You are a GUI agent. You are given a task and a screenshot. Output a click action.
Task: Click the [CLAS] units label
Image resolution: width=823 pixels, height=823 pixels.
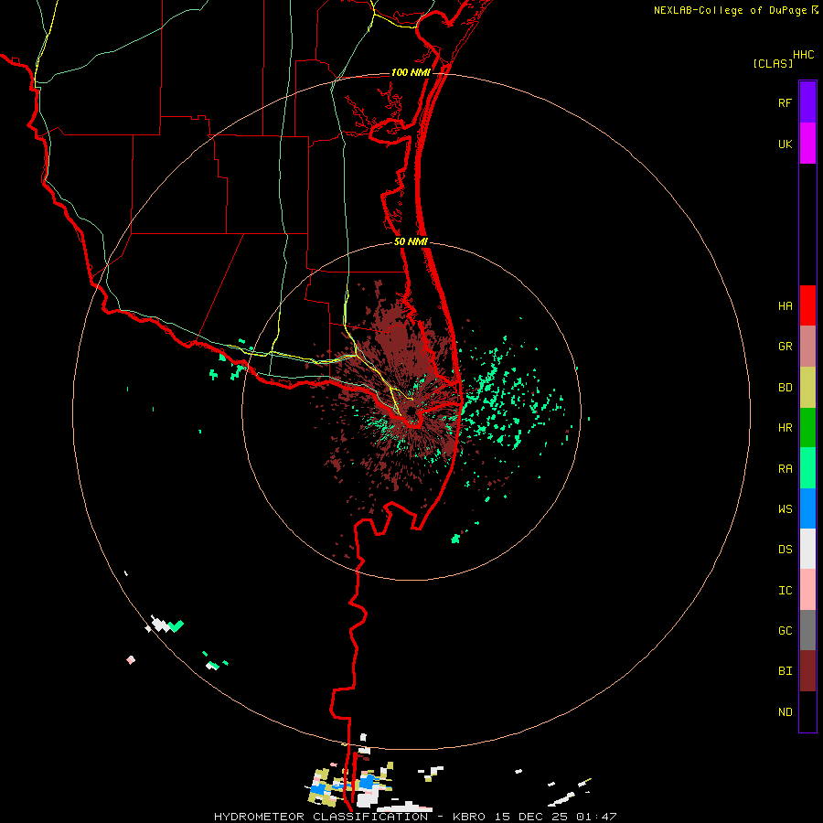(773, 63)
